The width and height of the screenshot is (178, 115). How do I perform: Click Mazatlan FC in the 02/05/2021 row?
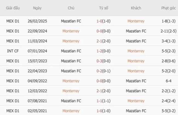pyautogui.click(x=136, y=111)
